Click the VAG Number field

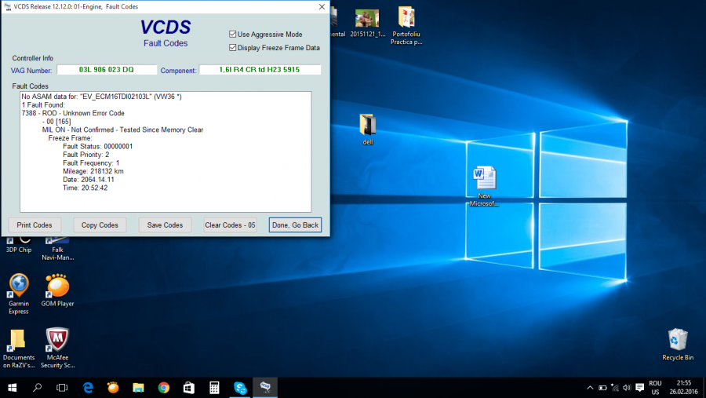(x=107, y=70)
